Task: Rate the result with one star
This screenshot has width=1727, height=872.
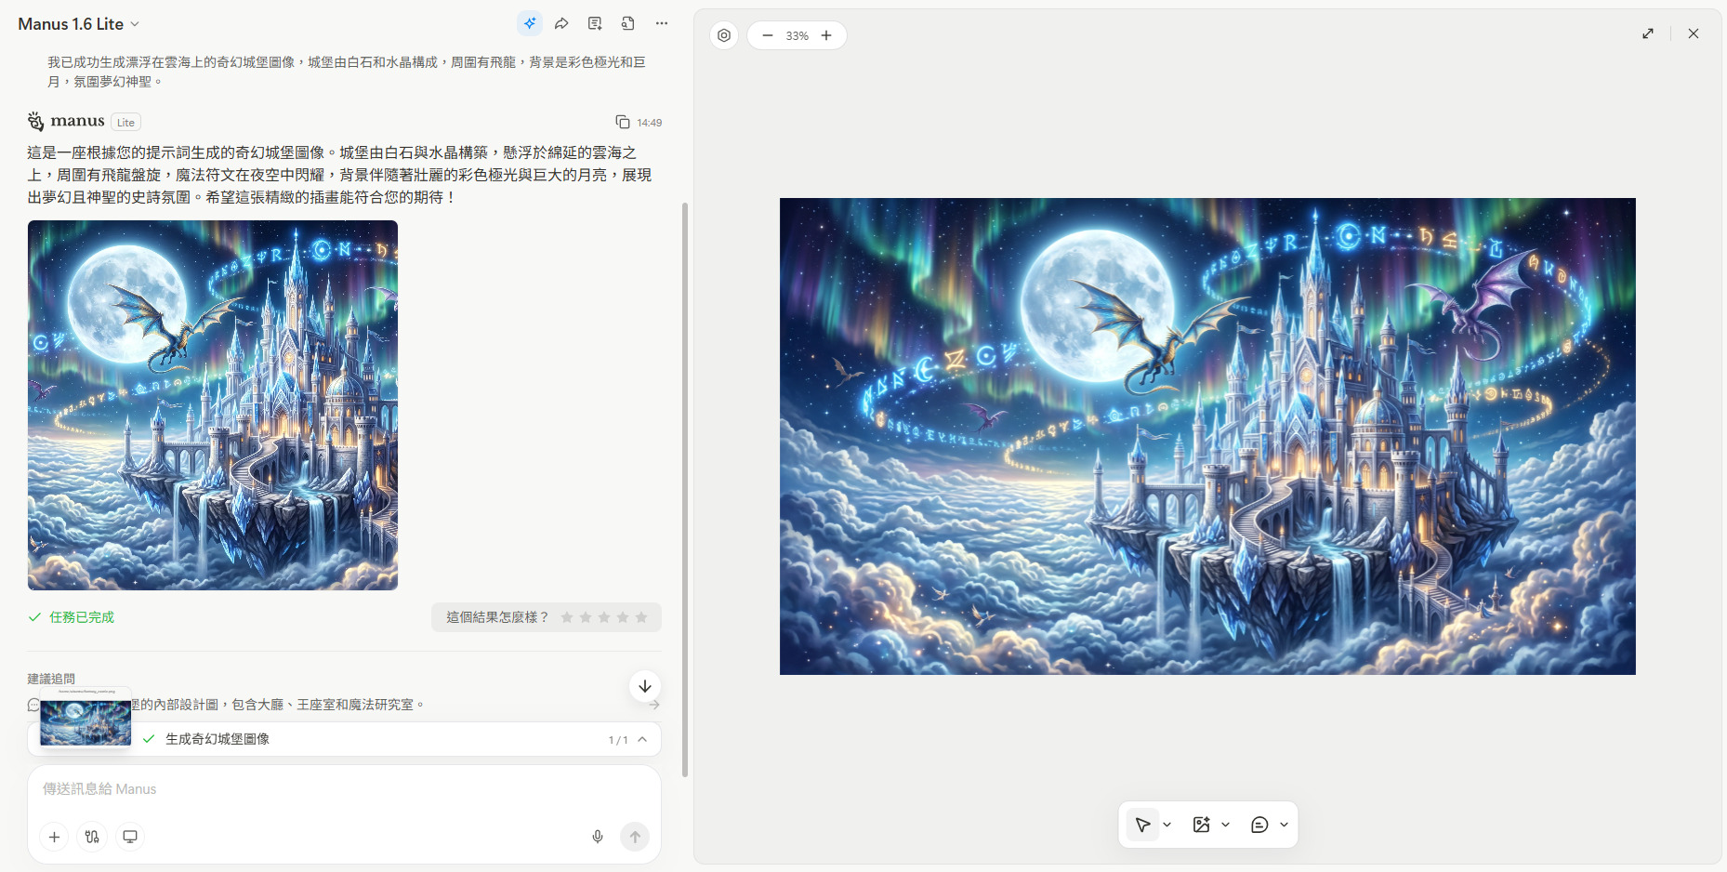Action: (567, 617)
